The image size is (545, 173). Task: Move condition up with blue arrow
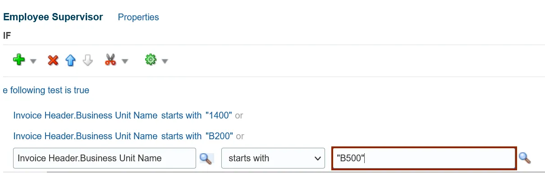coord(71,60)
